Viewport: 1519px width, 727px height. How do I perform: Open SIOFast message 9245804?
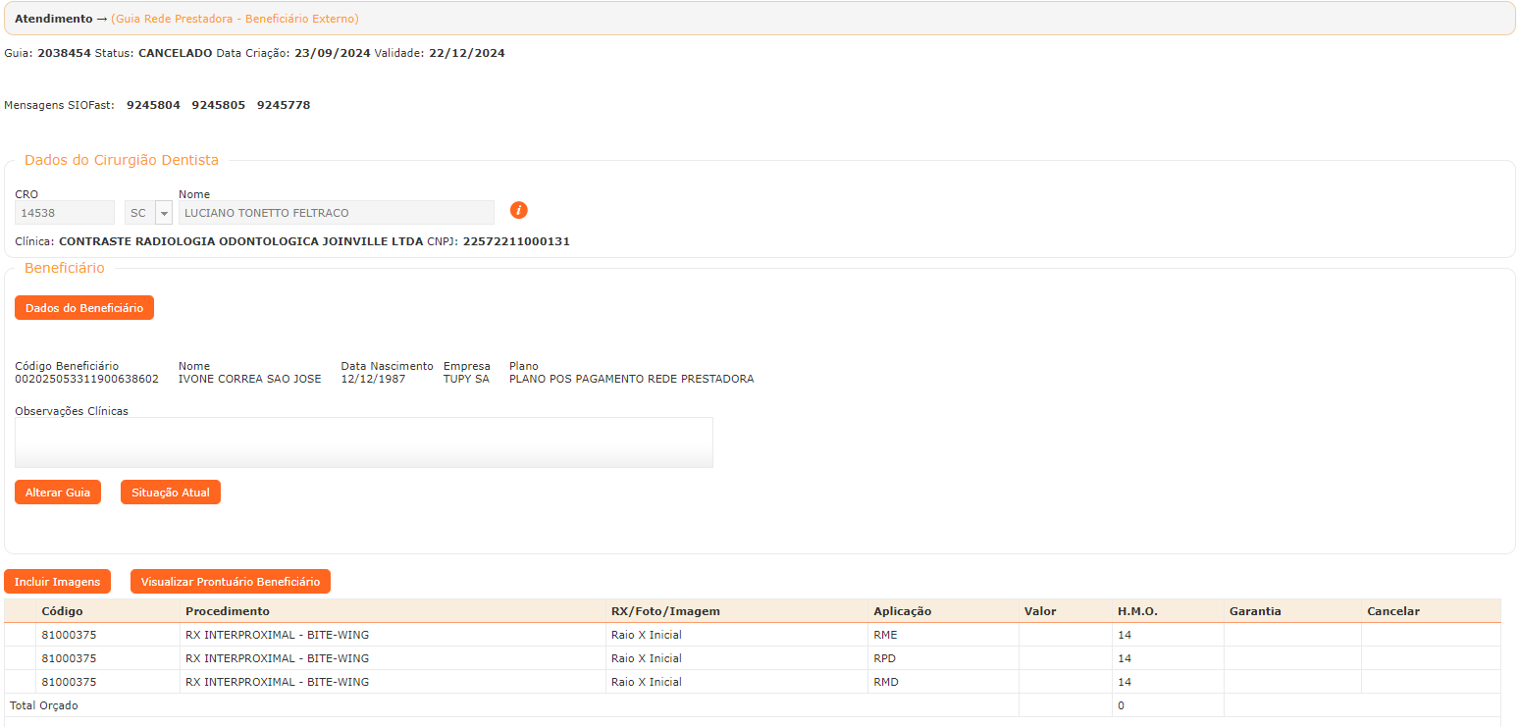click(153, 105)
